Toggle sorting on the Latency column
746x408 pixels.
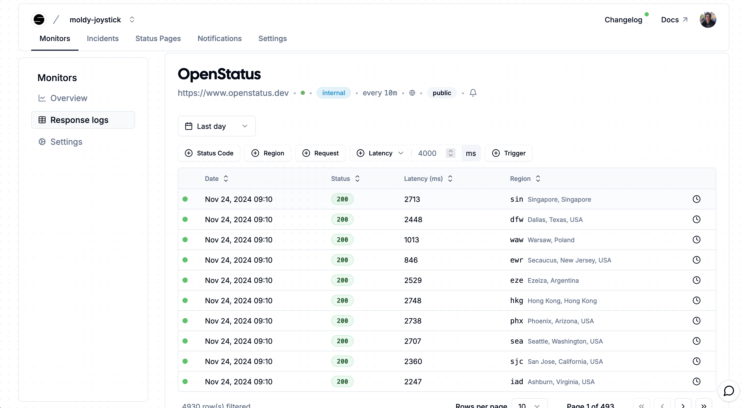click(x=450, y=179)
